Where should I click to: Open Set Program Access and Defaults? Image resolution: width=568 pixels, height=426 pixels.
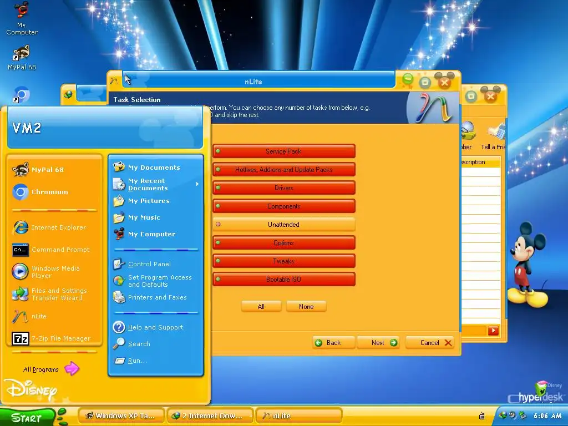click(x=156, y=281)
